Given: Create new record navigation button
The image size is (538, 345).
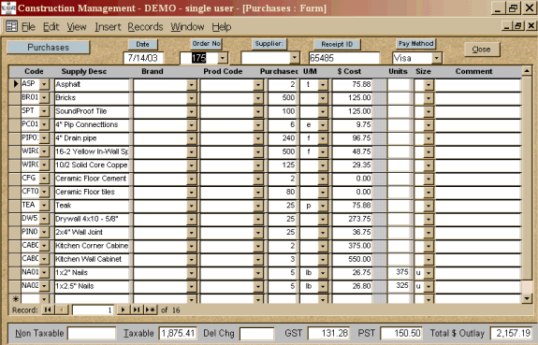Looking at the screenshot, I should point(151,310).
